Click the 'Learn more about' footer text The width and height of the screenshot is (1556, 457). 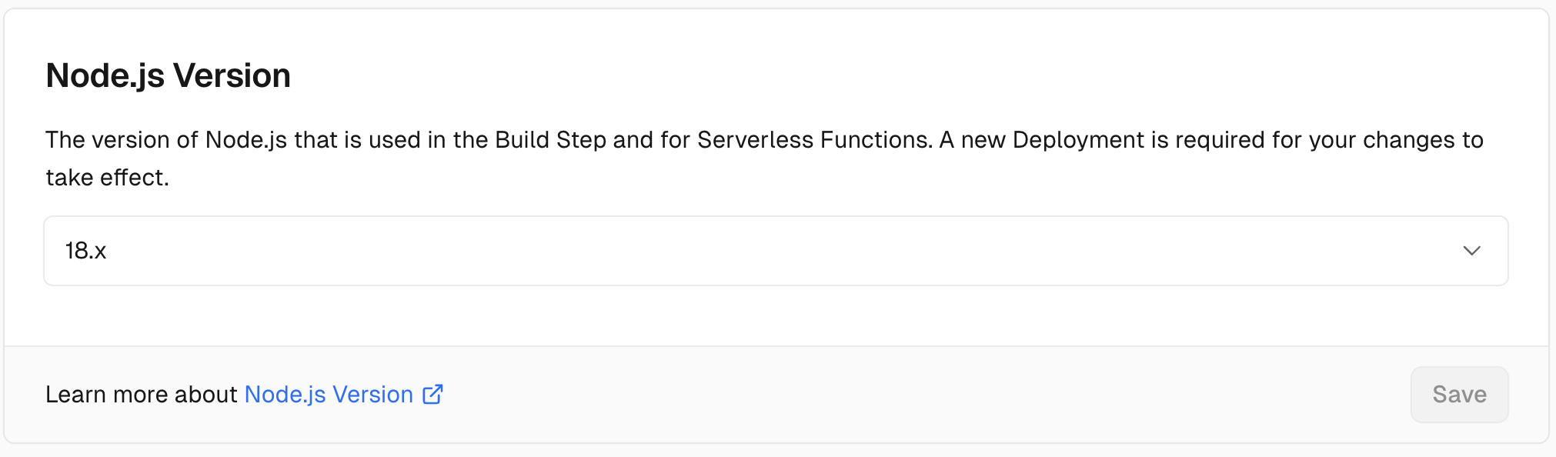pyautogui.click(x=141, y=395)
